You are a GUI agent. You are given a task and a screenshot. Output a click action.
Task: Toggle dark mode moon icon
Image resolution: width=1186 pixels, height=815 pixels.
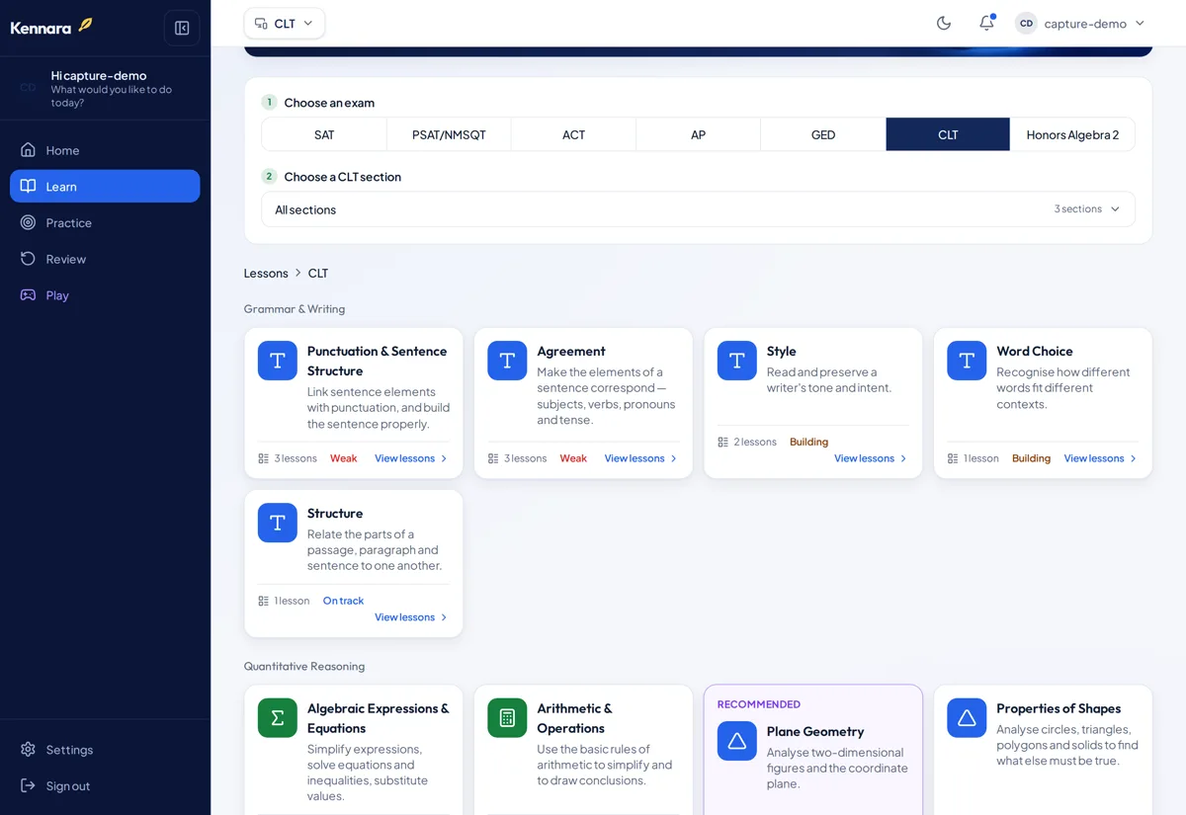point(944,23)
